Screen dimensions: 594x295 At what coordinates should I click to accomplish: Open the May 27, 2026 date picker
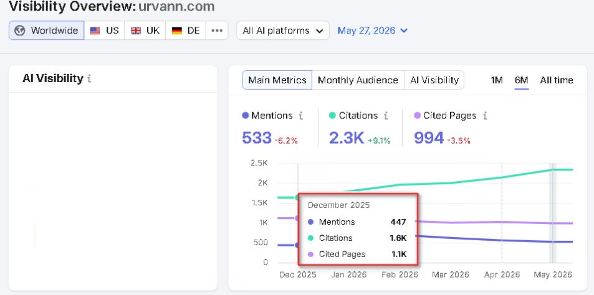372,30
